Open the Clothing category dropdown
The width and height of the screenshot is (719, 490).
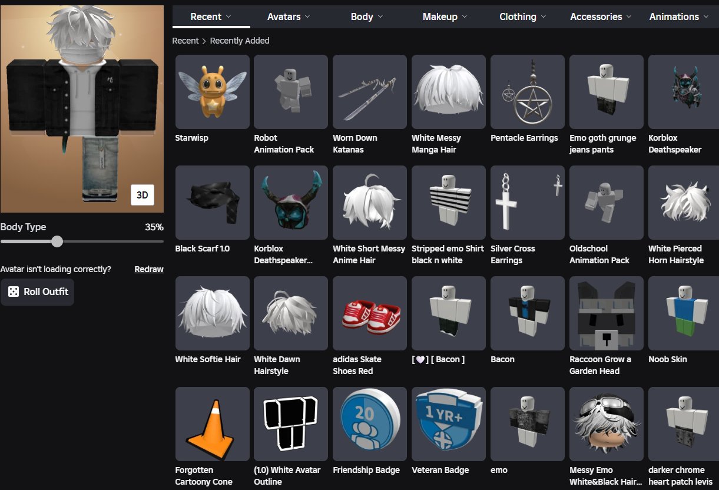pos(523,16)
